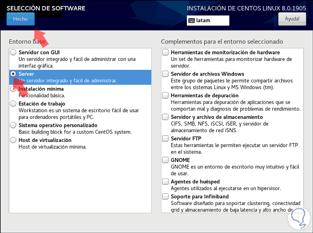Enable Herramientas de depuración checkbox
313x233 pixels.
[165, 96]
